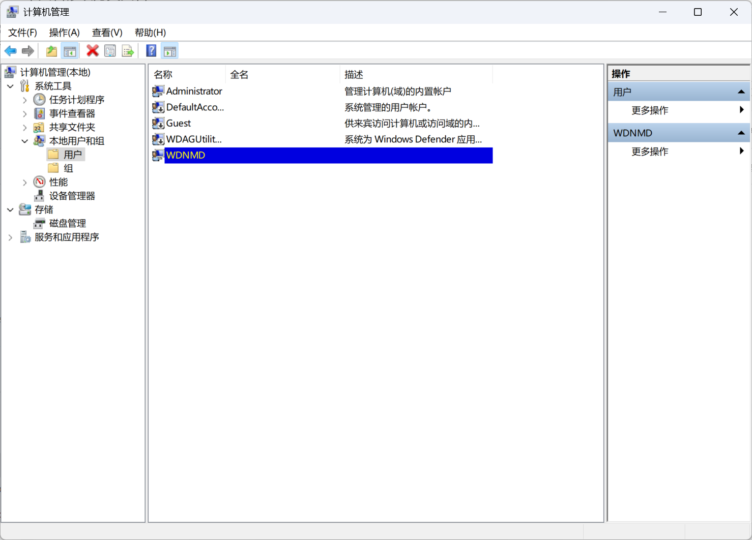The height and width of the screenshot is (540, 752).
Task: Click the blue Help question mark icon
Action: 151,51
